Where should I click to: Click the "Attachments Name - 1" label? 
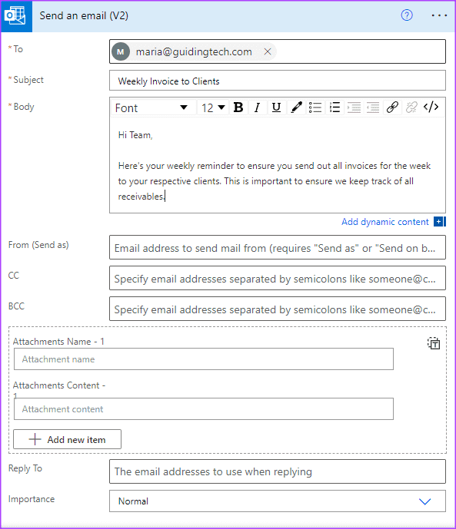click(x=58, y=342)
